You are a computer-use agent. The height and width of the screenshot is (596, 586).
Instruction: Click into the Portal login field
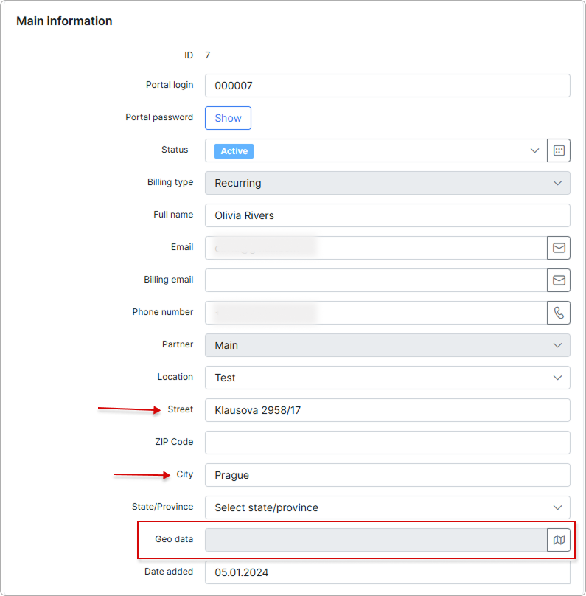pos(387,86)
